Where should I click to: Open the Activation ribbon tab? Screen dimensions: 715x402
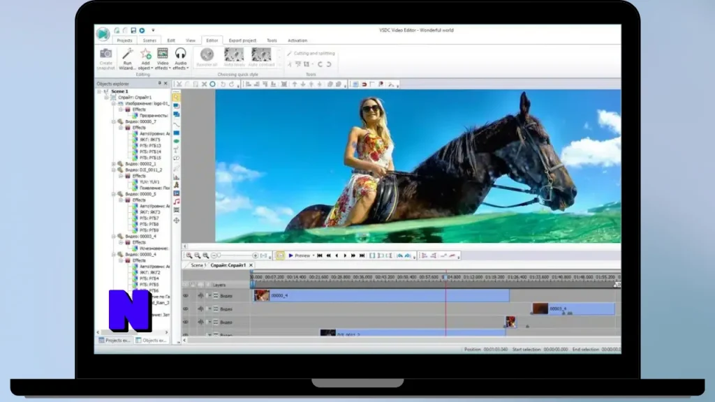click(297, 40)
